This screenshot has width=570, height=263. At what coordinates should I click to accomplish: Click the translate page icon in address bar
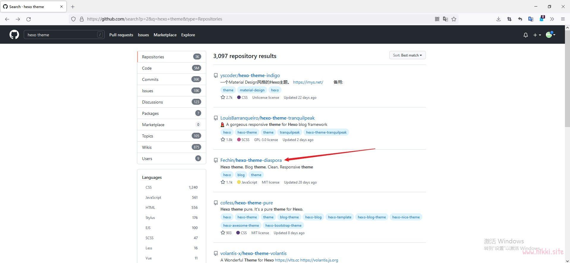coord(445,19)
